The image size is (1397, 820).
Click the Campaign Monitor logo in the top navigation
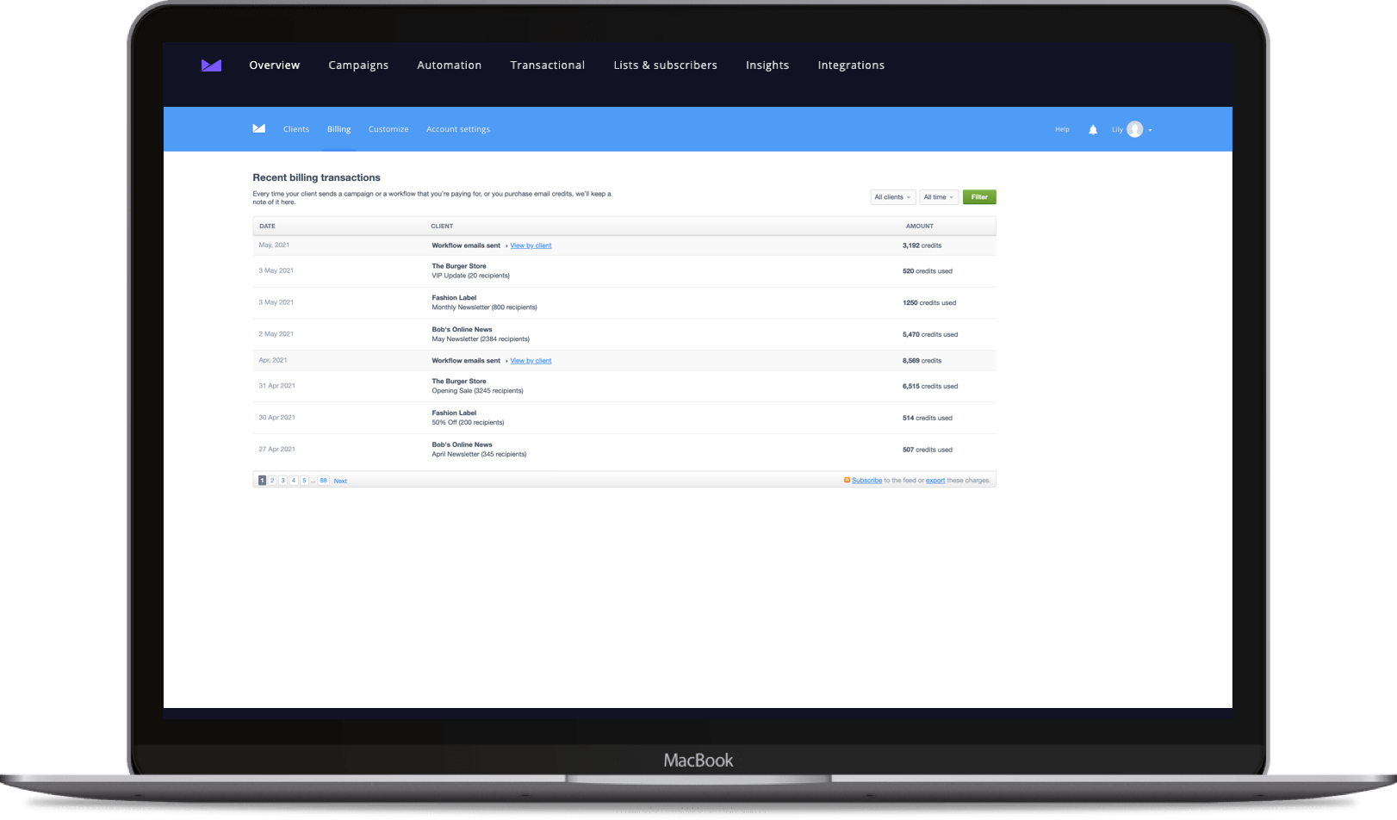211,65
